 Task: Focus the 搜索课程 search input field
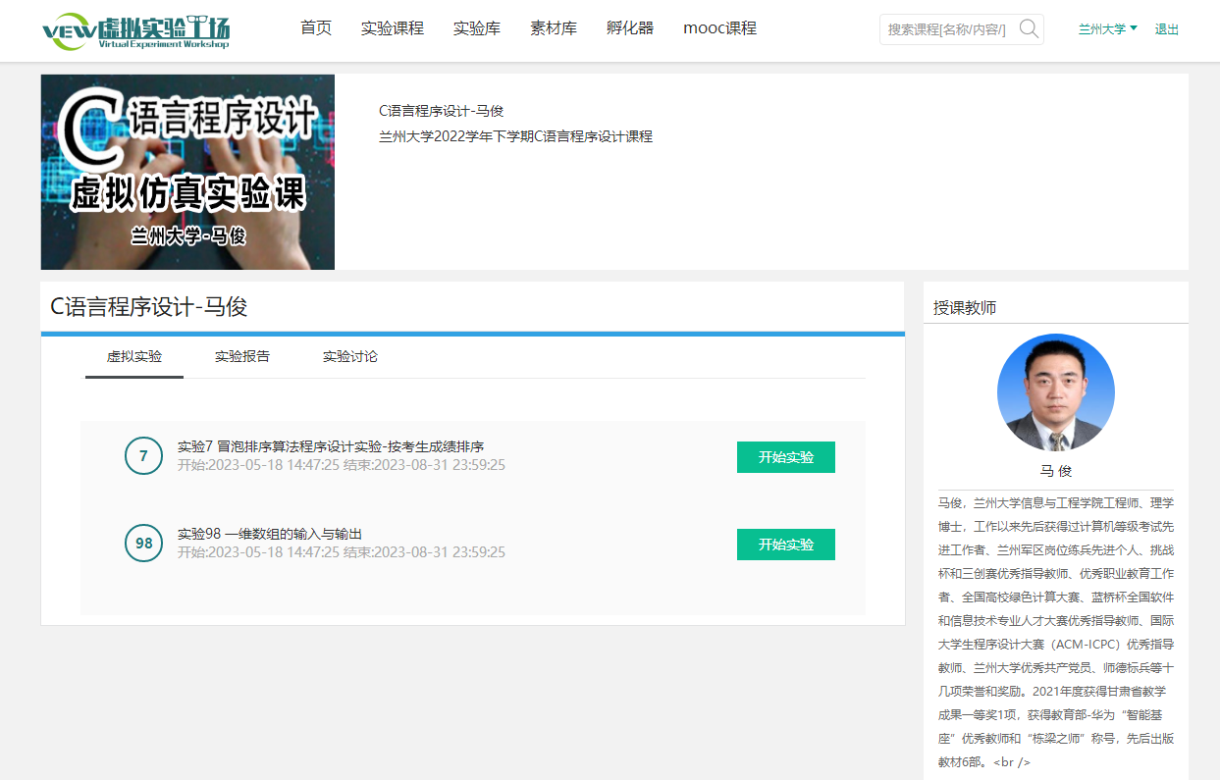pos(947,29)
